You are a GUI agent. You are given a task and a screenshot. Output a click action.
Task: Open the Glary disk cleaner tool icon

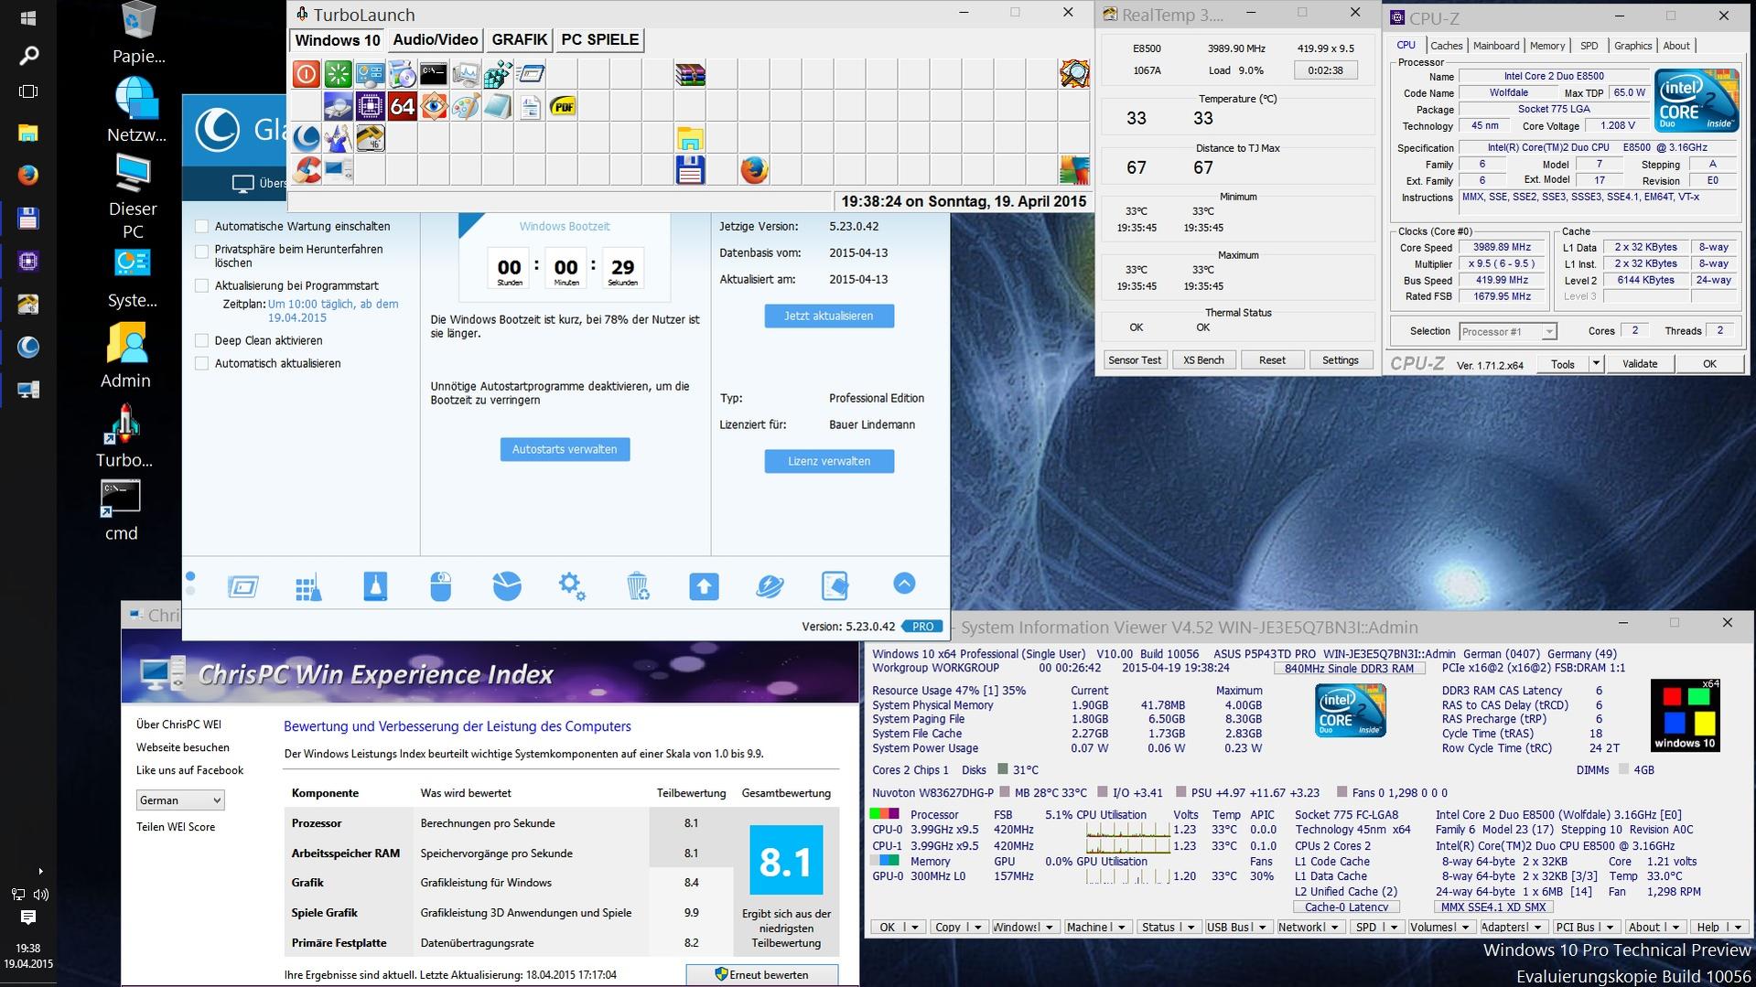click(x=375, y=586)
